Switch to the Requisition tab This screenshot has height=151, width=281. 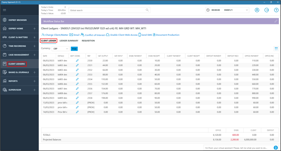click(88, 41)
